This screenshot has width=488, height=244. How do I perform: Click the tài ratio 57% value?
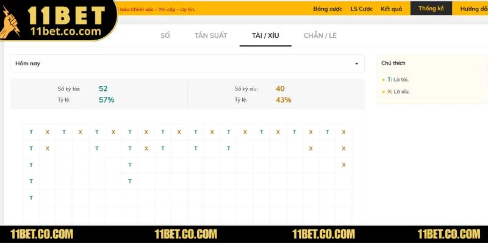[106, 99]
